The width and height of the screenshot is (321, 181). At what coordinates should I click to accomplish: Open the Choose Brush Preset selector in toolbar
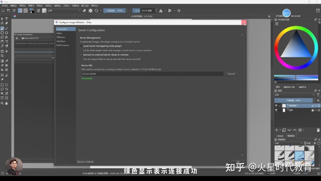pos(44,10)
